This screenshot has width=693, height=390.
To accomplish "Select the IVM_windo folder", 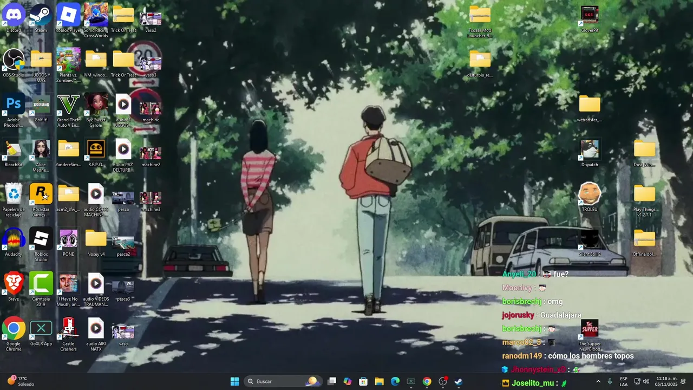I will [x=96, y=62].
